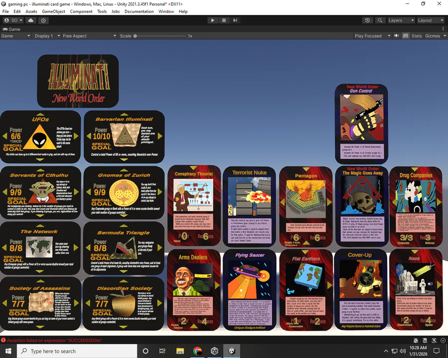Click the Cover-Up card
Viewport: 448px width, 358px height.
pyautogui.click(x=360, y=289)
